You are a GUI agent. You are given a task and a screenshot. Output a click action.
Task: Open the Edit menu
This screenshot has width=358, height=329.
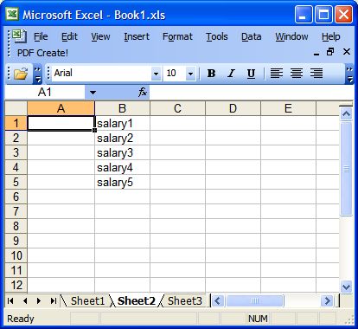[69, 36]
